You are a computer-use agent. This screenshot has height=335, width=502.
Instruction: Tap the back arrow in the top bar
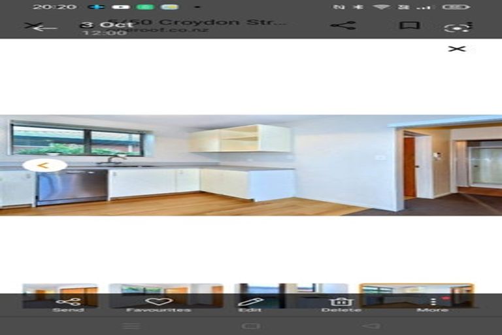coord(42,27)
